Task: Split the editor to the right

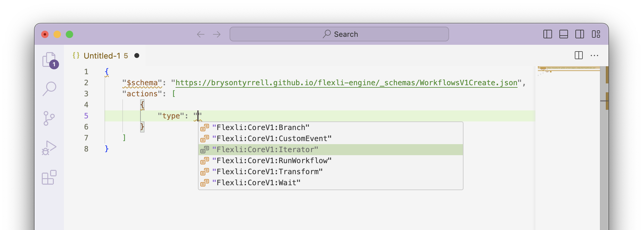Action: [579, 56]
